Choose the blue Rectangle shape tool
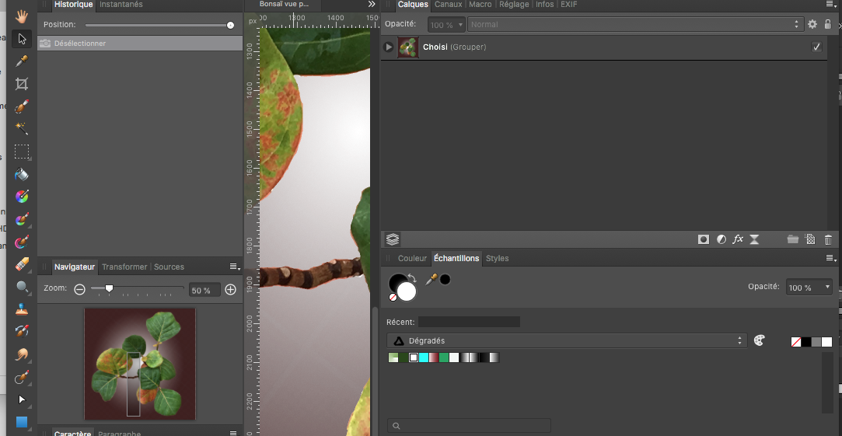Screen dimensions: 842x436 [22, 422]
